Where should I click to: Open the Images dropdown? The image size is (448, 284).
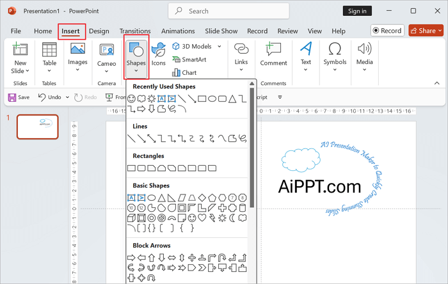(x=77, y=57)
